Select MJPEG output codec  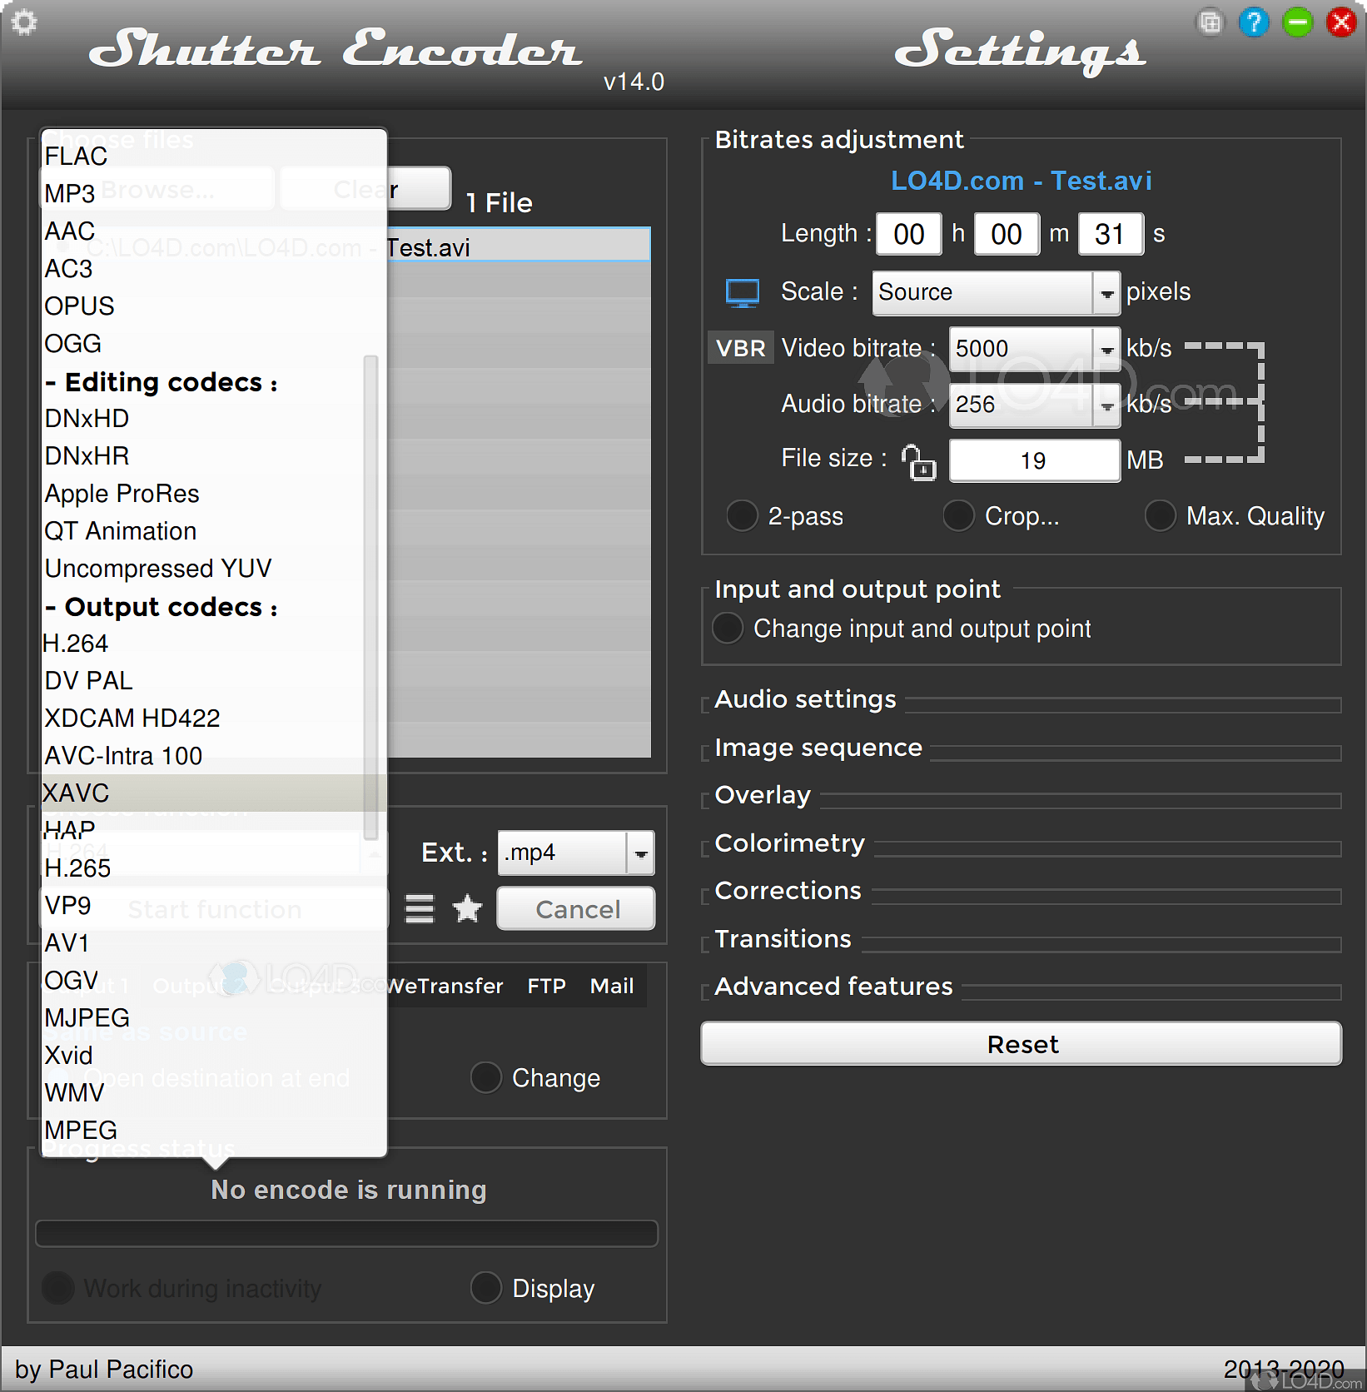point(214,1017)
